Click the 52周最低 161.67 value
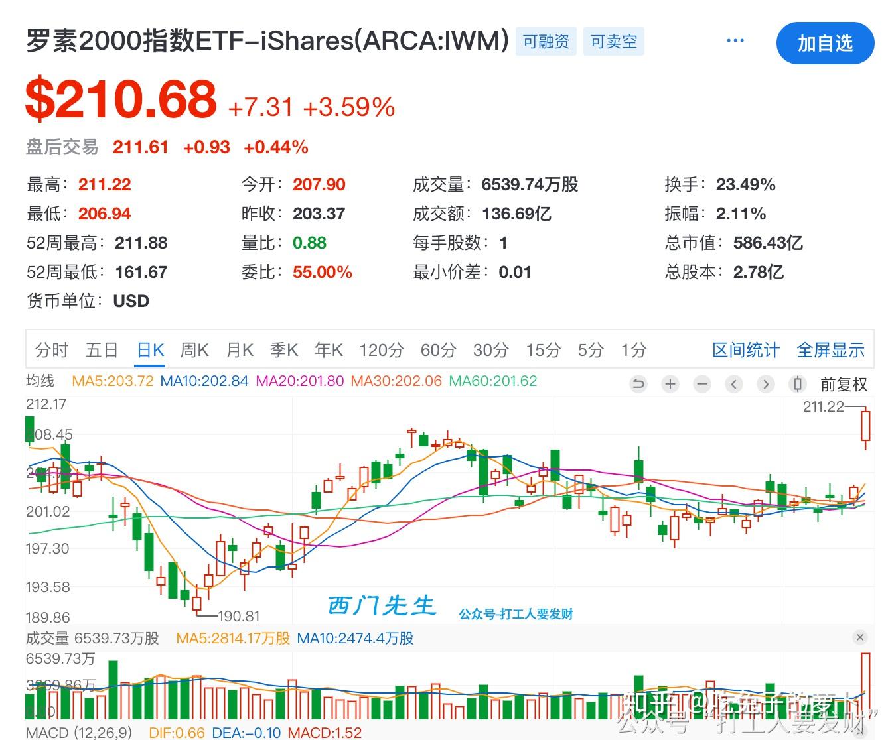 point(141,272)
